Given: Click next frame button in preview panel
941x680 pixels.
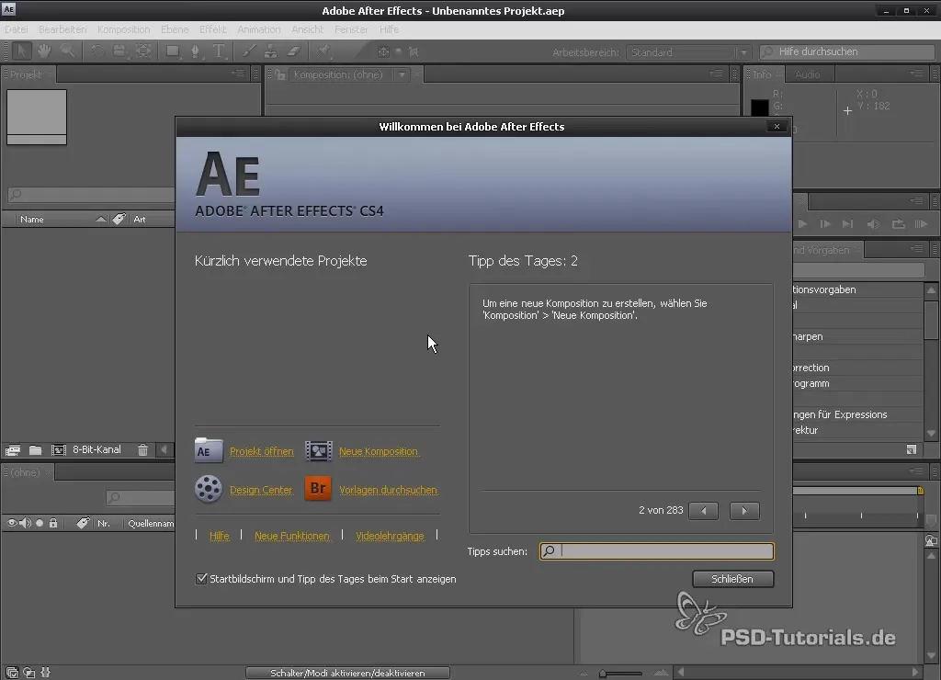Looking at the screenshot, I should (825, 224).
